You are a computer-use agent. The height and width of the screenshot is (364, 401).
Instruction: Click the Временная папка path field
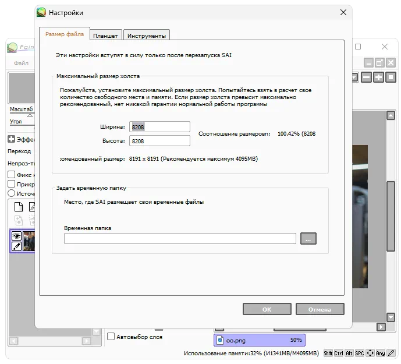(180, 238)
